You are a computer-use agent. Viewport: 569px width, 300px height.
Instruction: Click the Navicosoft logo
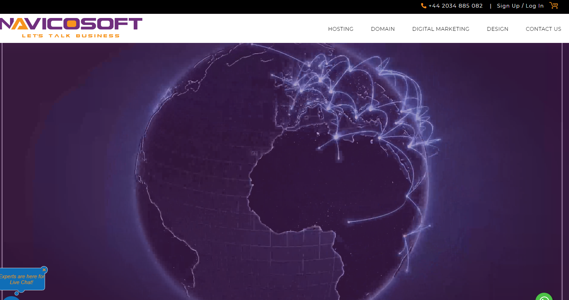(71, 28)
